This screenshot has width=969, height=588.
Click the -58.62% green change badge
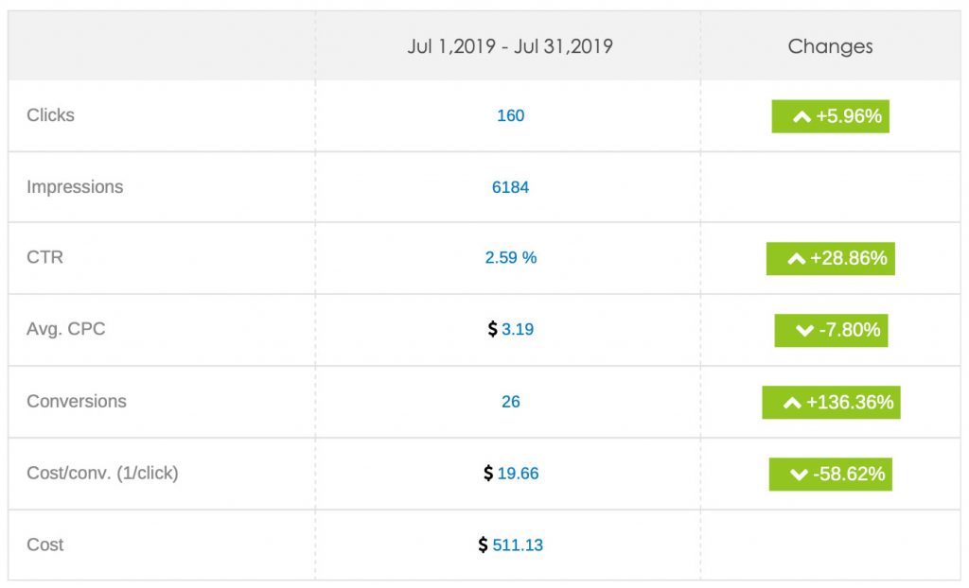click(x=831, y=475)
